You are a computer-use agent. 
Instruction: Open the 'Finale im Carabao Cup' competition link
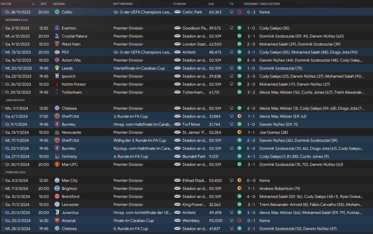tap(133, 221)
